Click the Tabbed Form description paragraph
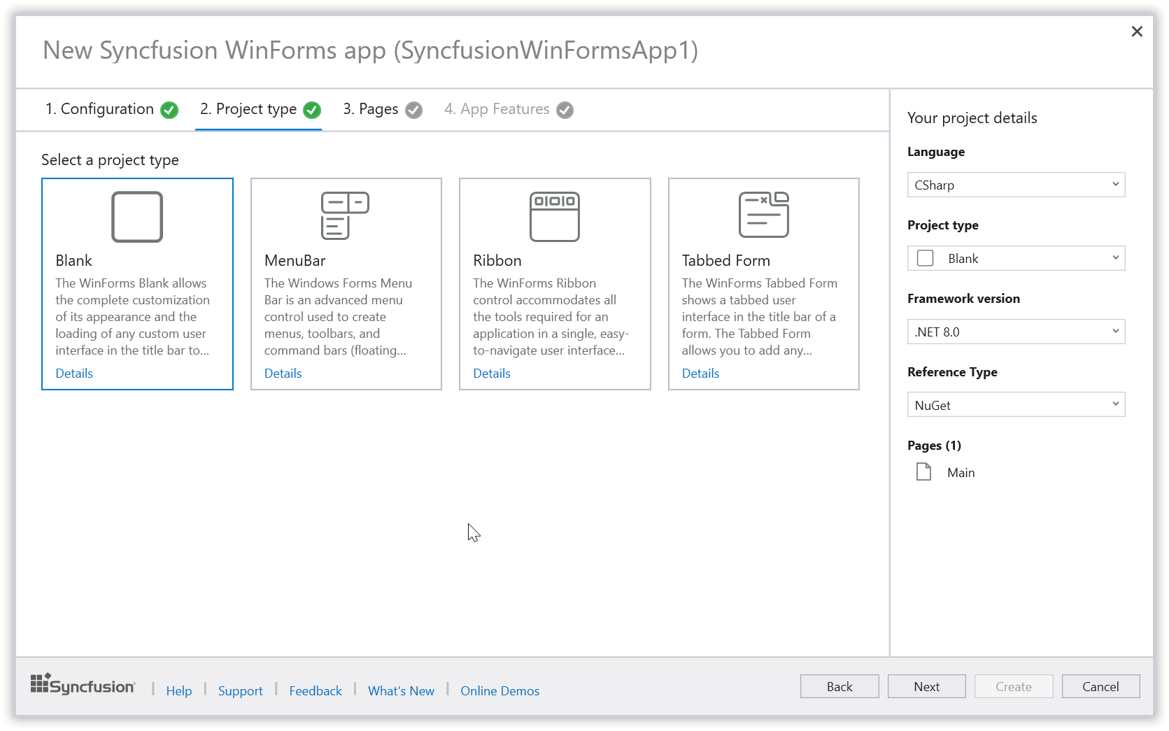The height and width of the screenshot is (731, 1169). coord(760,316)
